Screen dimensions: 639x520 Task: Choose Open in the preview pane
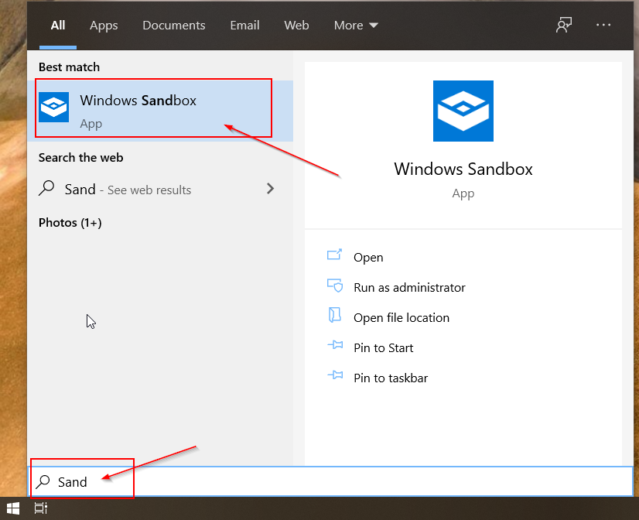pyautogui.click(x=368, y=258)
